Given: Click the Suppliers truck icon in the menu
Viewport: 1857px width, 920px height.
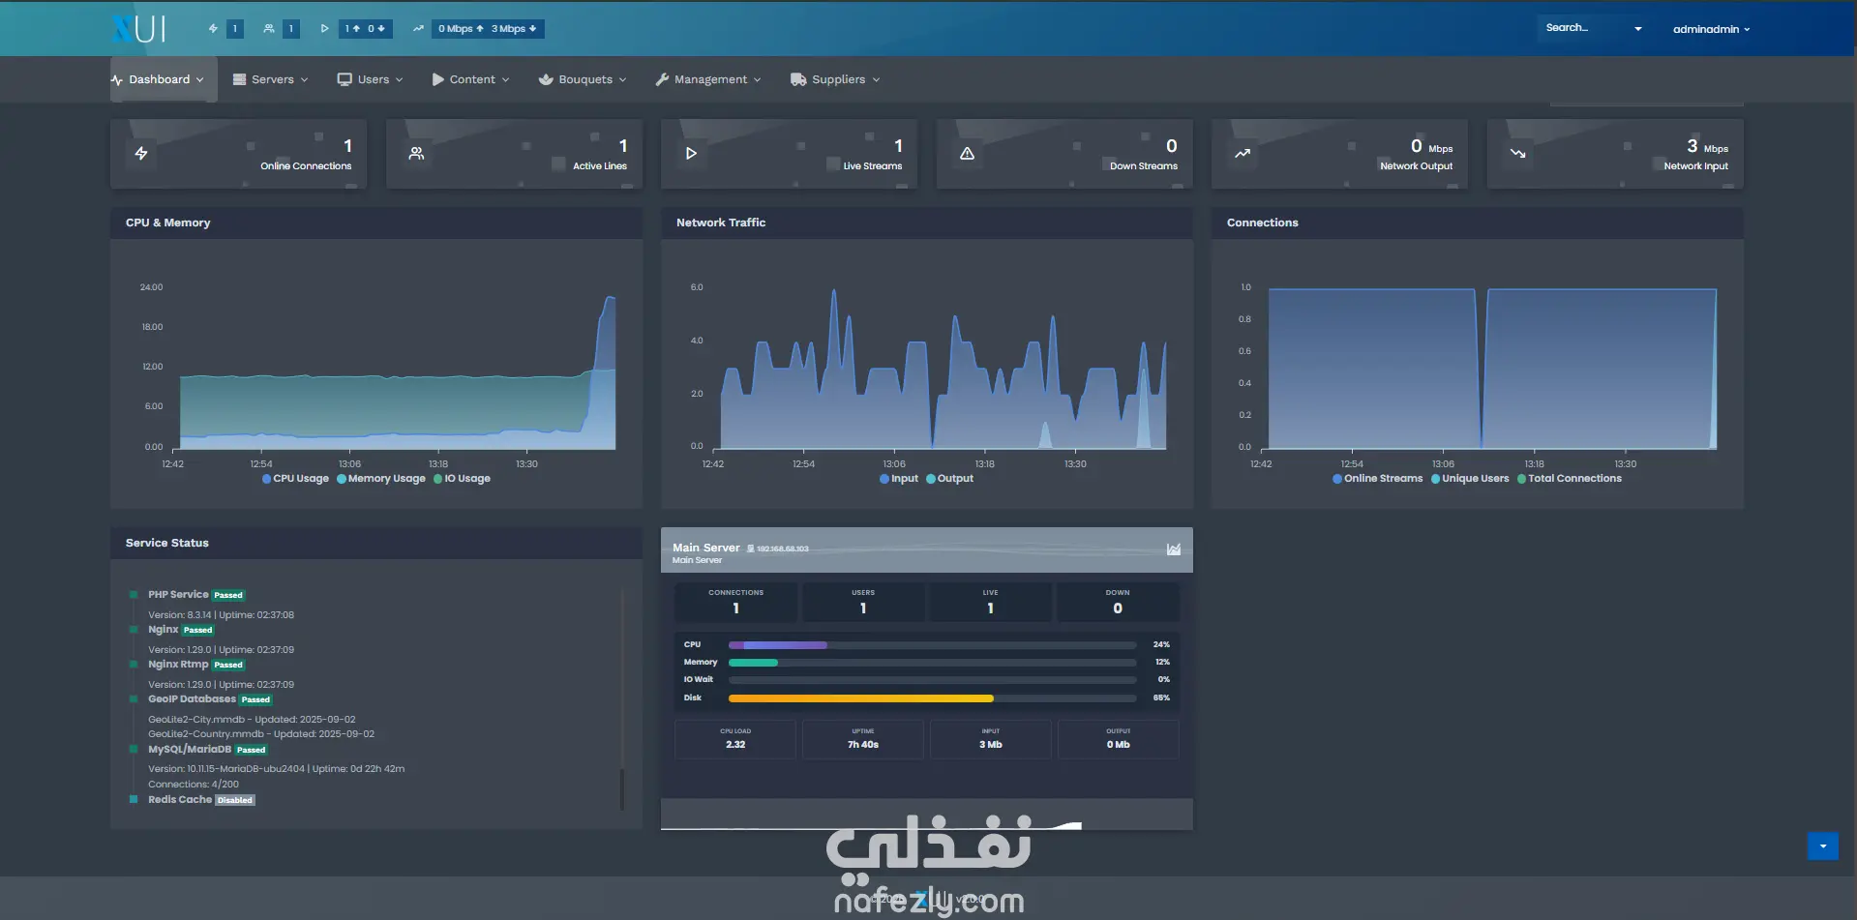Looking at the screenshot, I should tap(798, 80).
